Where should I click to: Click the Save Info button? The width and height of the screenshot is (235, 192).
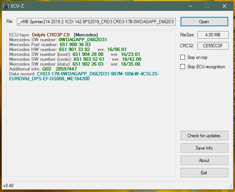click(204, 148)
